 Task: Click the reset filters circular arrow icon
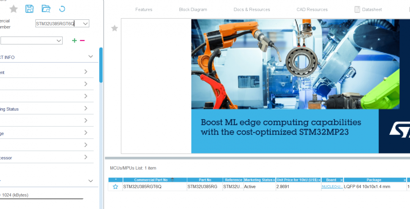click(x=62, y=9)
